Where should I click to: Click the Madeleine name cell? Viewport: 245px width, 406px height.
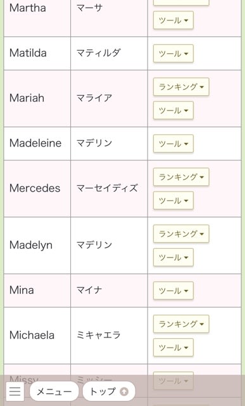[x=37, y=143]
